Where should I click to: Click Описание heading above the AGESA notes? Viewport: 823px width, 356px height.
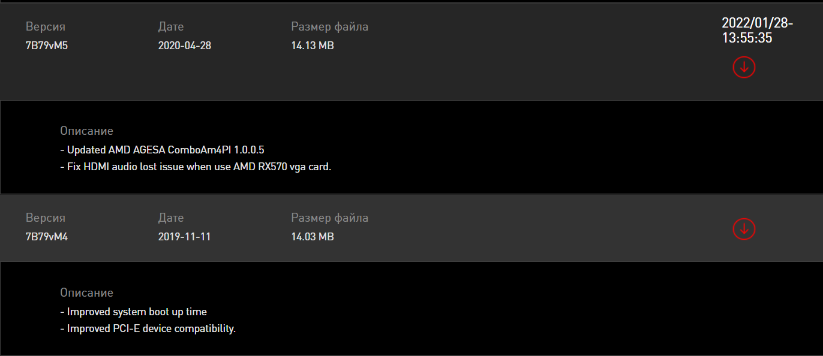(86, 131)
